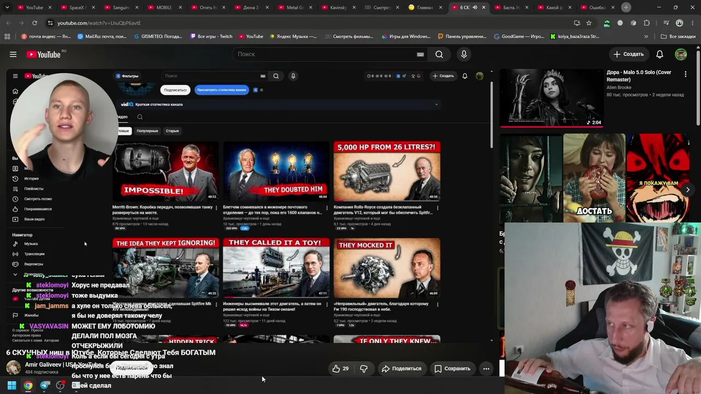The width and height of the screenshot is (701, 394).
Task: Open Chrome media controls icon
Action: (666, 23)
